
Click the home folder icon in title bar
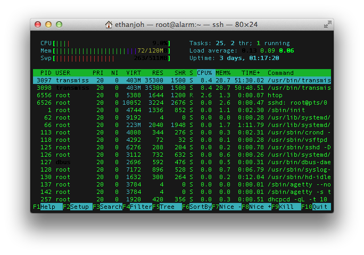[109, 24]
